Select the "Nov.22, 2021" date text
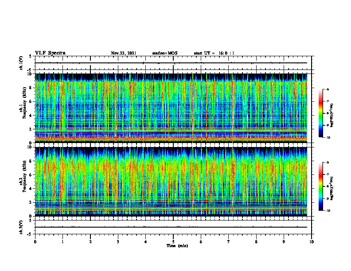The image size is (351, 271). 124,53
